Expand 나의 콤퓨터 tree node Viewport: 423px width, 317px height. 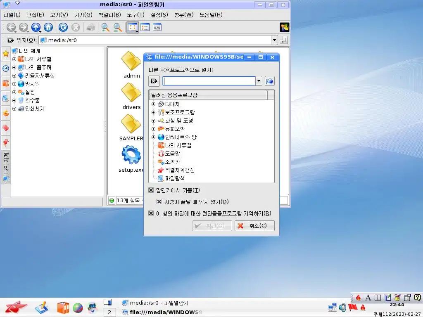(x=14, y=67)
